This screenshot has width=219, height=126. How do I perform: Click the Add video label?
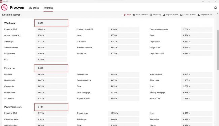click(154, 119)
